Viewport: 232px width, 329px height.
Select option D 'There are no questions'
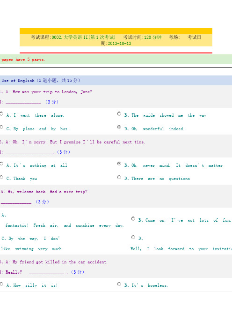coord(119,177)
